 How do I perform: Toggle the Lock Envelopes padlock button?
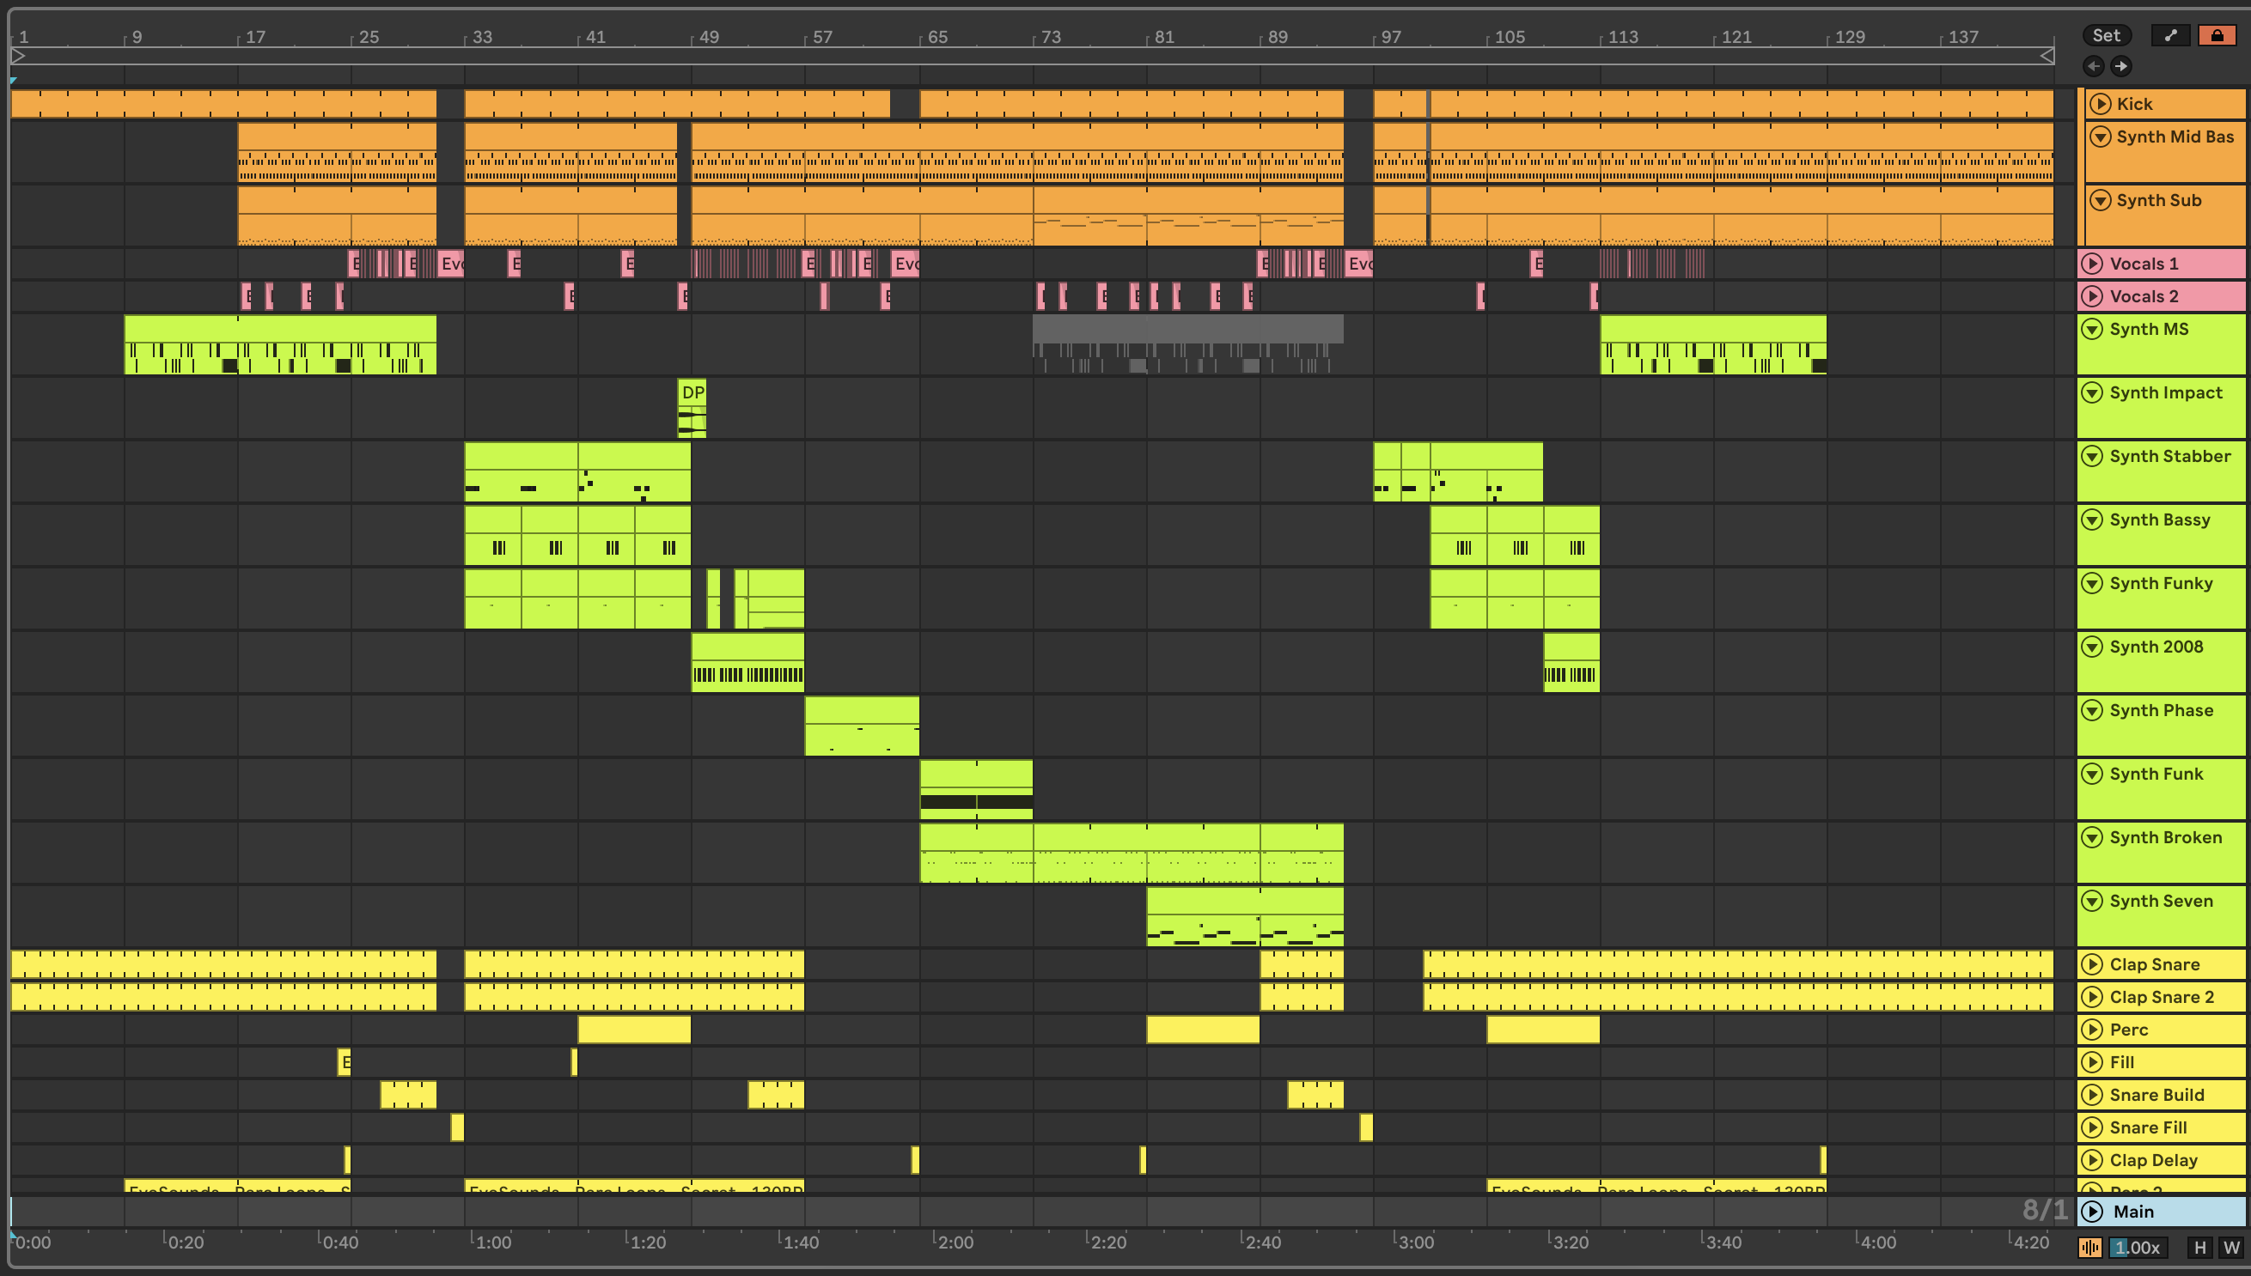pyautogui.click(x=2217, y=35)
